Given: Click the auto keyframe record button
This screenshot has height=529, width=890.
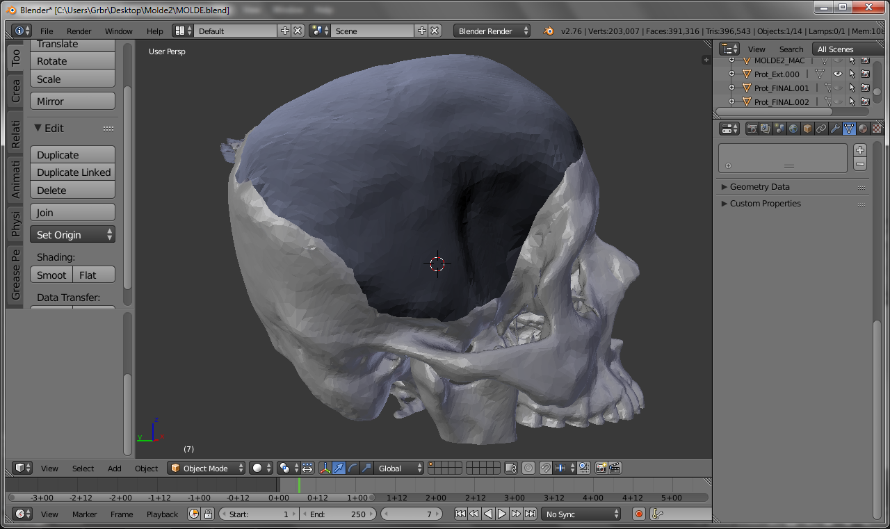Looking at the screenshot, I should [x=639, y=514].
